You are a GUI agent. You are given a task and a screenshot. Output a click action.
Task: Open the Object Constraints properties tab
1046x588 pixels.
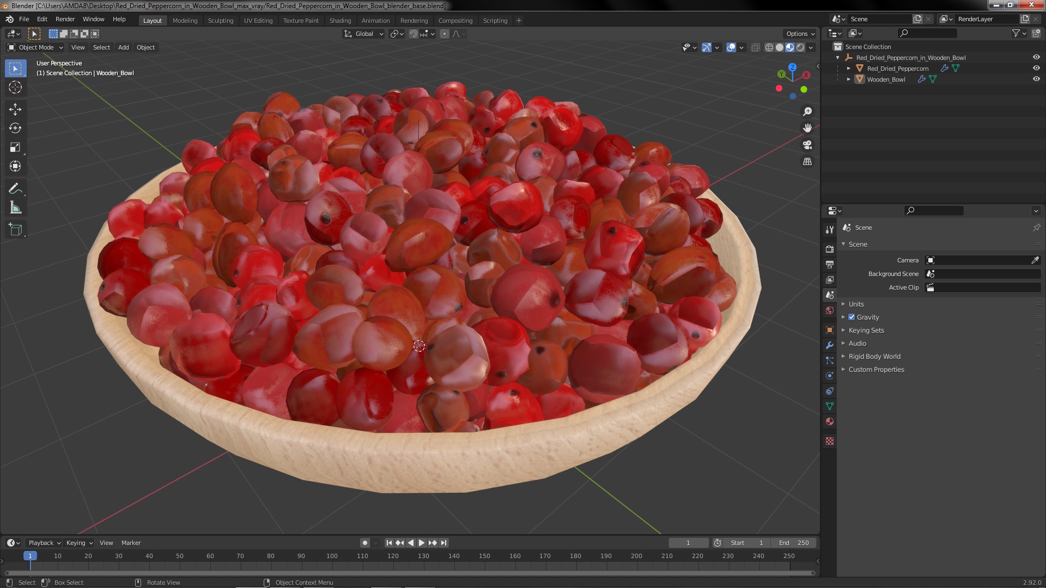[x=830, y=391]
